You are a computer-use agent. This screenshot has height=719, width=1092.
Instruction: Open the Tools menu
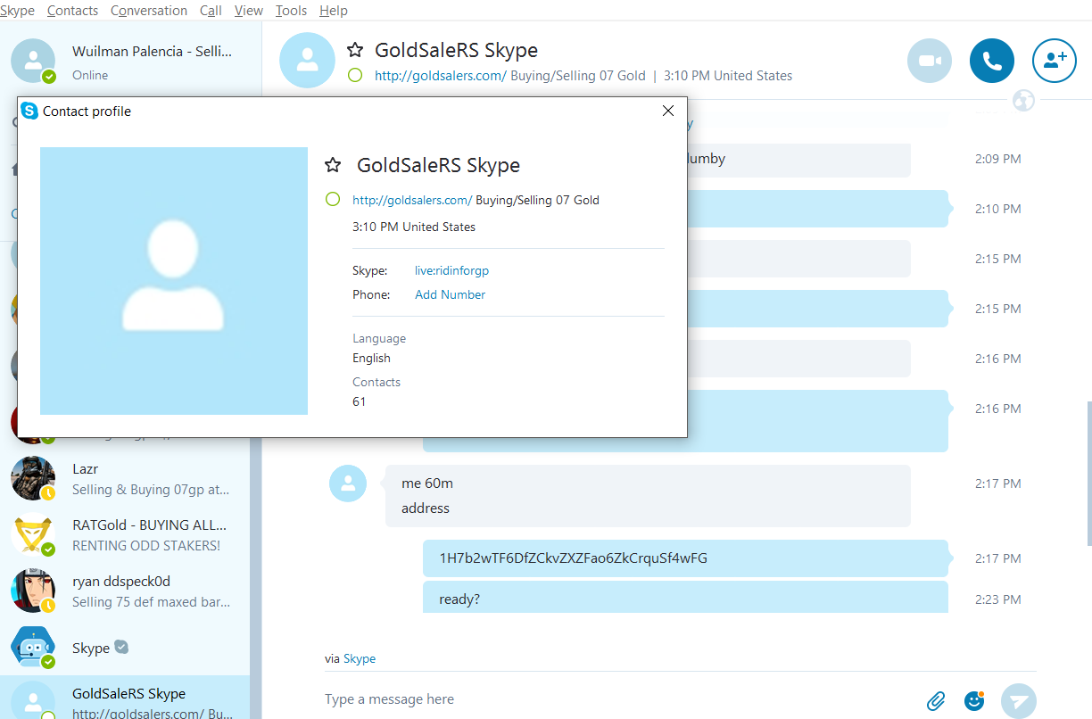291,11
